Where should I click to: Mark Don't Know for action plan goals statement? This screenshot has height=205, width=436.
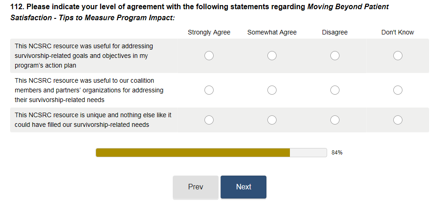398,56
